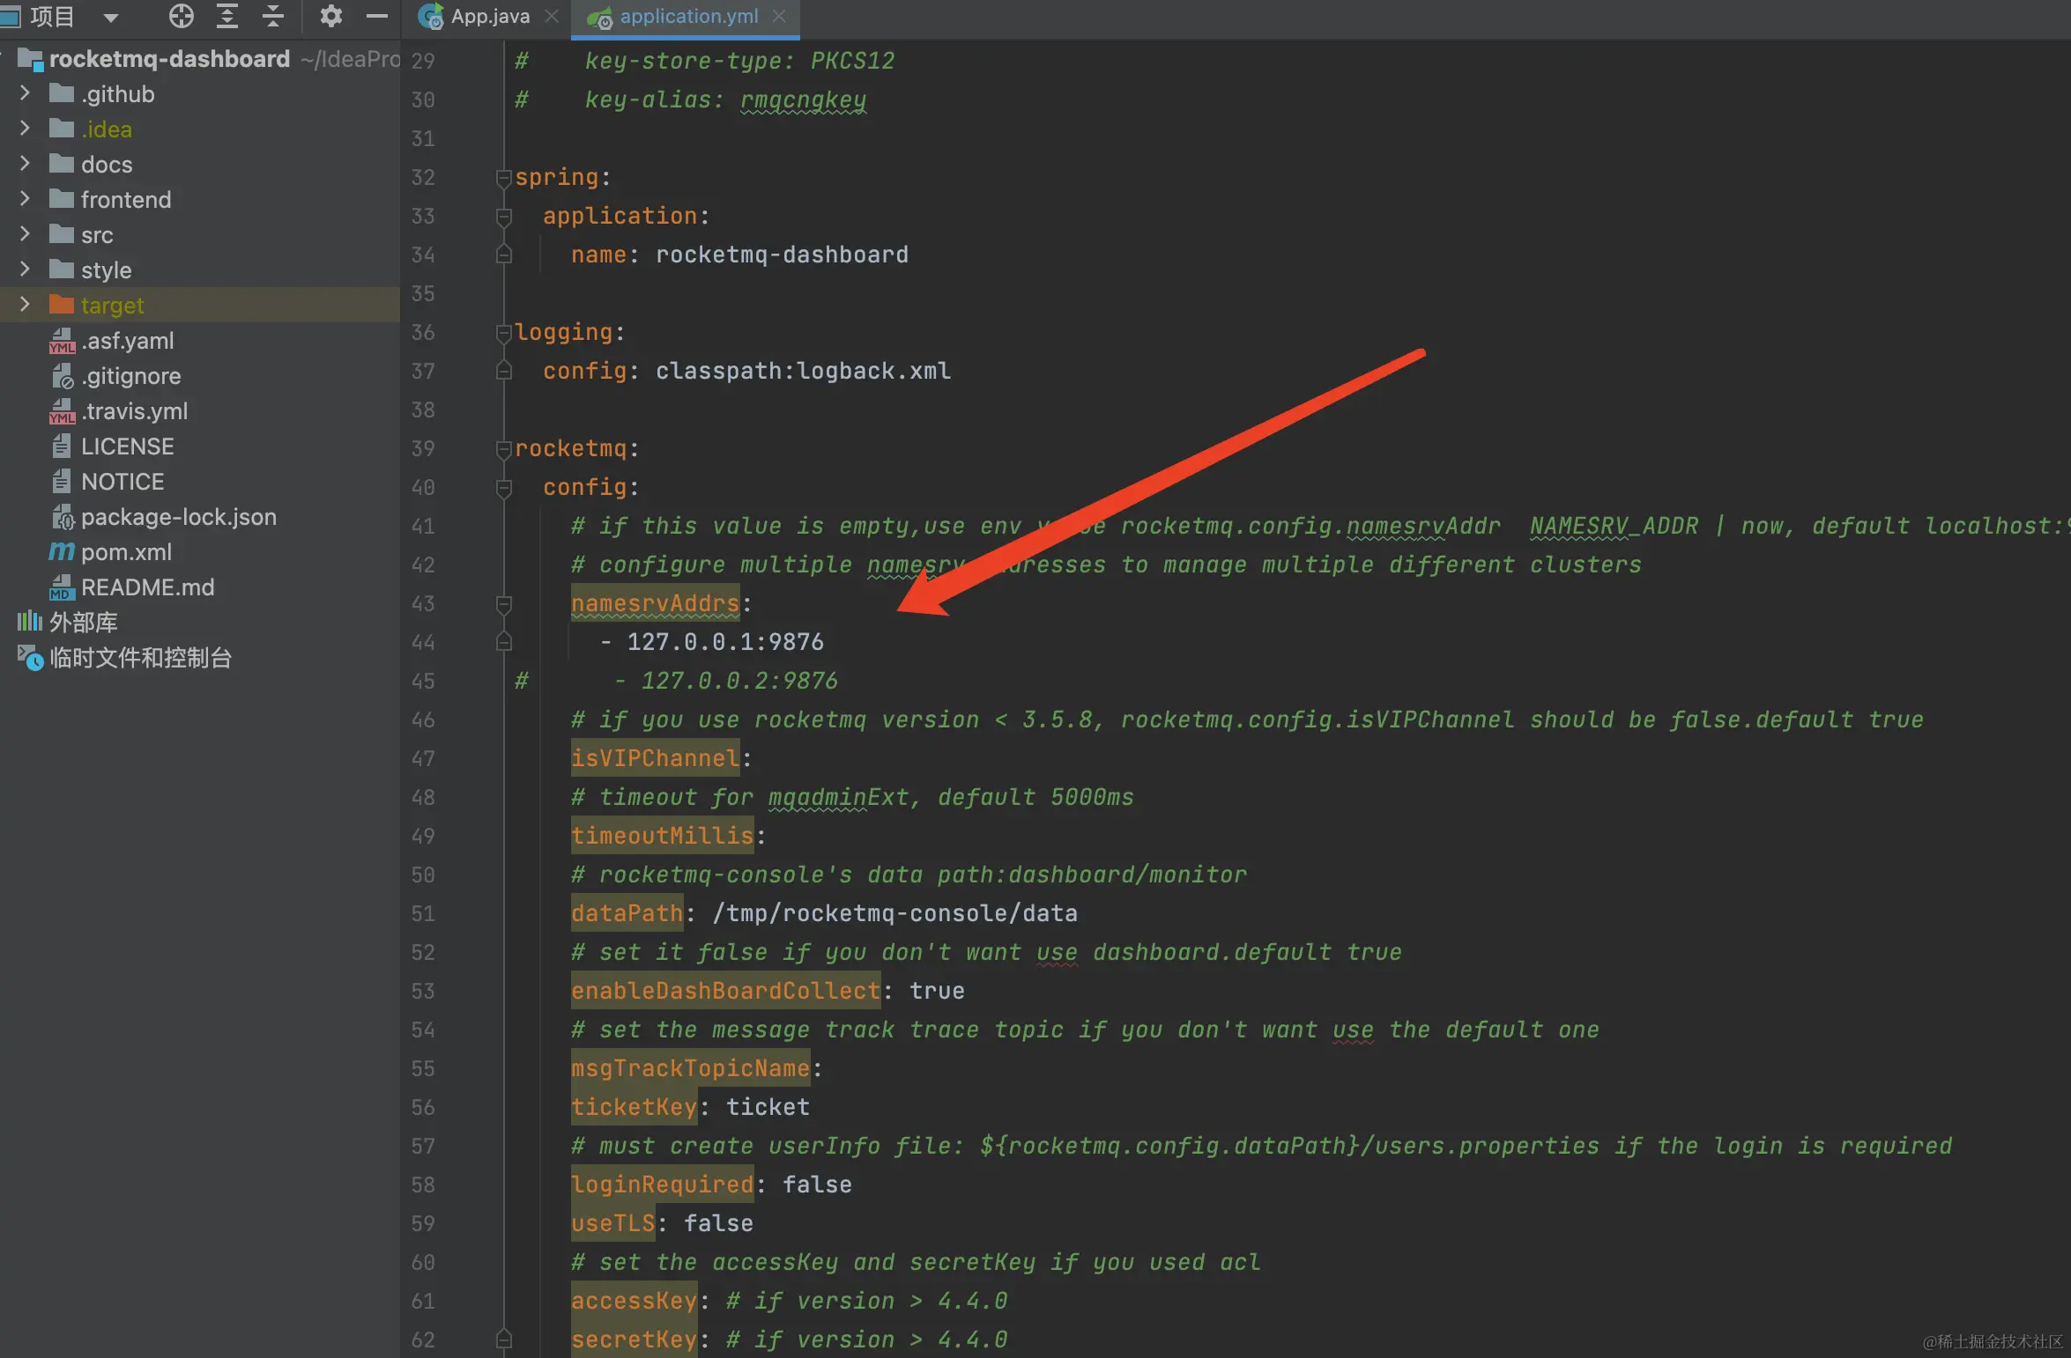The height and width of the screenshot is (1358, 2071).
Task: Switch to the App.java tab
Action: point(490,16)
